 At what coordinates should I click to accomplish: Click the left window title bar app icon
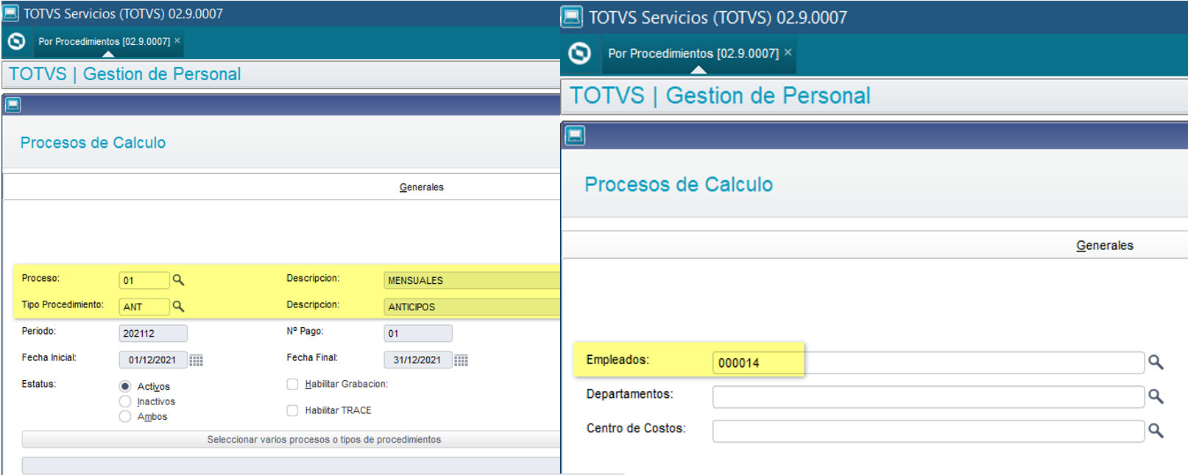tap(10, 13)
